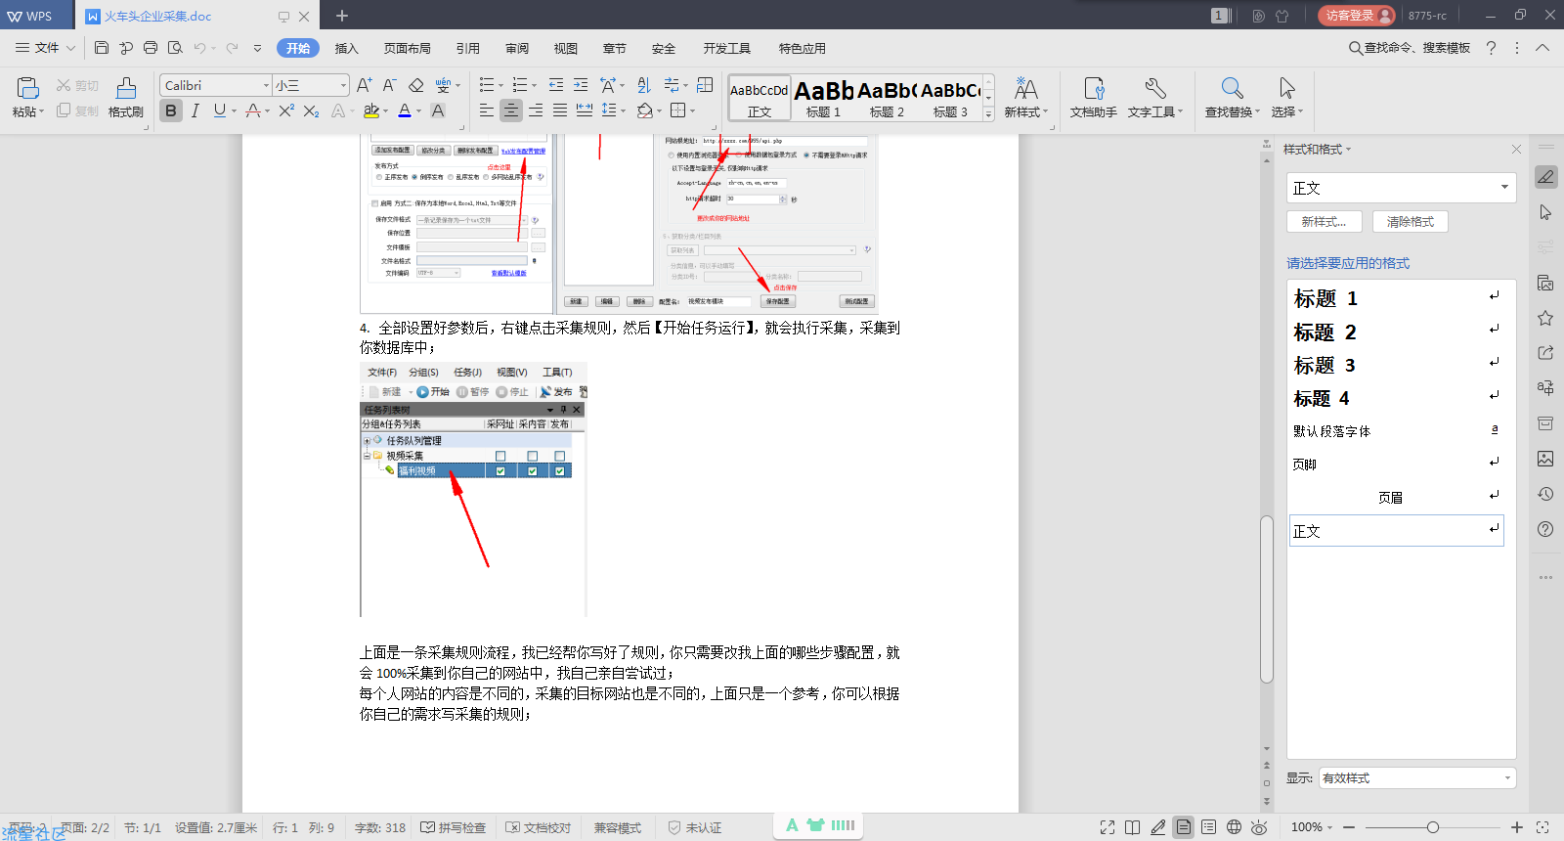Screen dimensions: 1564x841
Task: Click the decrease indent icon
Action: coord(556,85)
